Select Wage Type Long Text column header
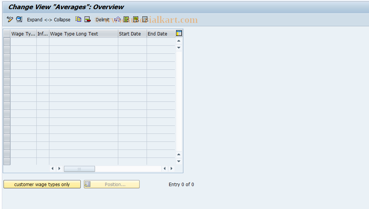Viewport: 369px width, 209px height. tap(83, 34)
